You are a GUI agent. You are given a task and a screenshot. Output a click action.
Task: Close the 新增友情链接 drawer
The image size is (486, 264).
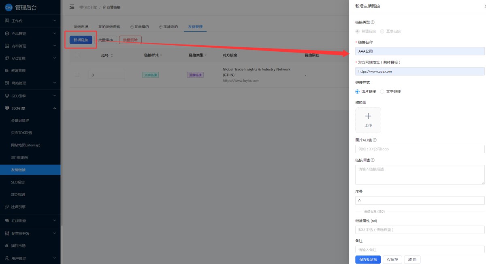coord(485,6)
